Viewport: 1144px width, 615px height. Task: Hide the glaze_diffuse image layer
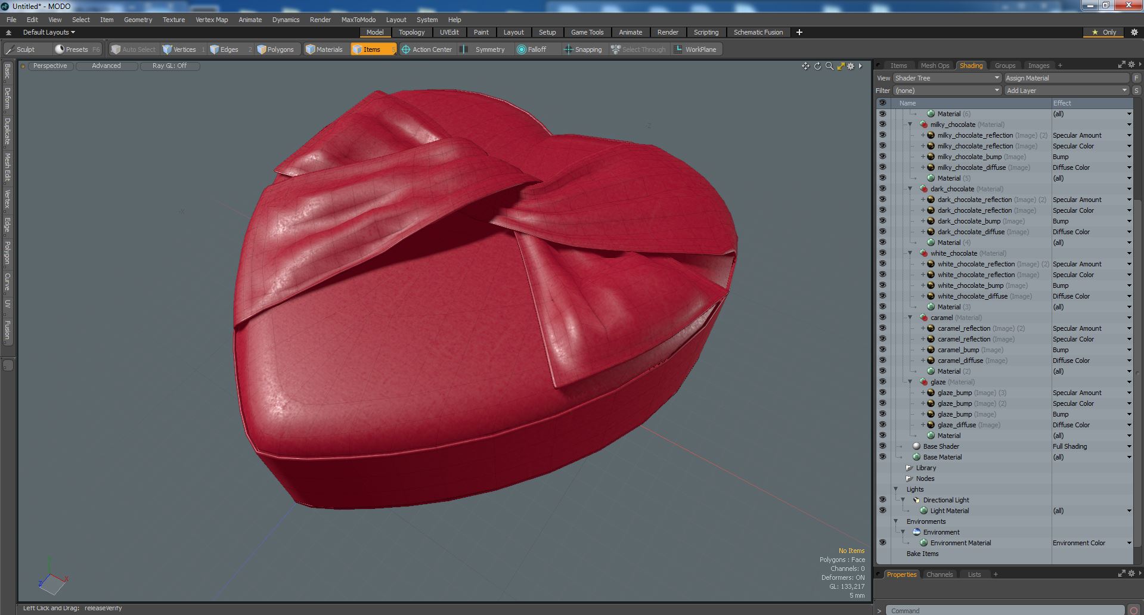pyautogui.click(x=882, y=425)
